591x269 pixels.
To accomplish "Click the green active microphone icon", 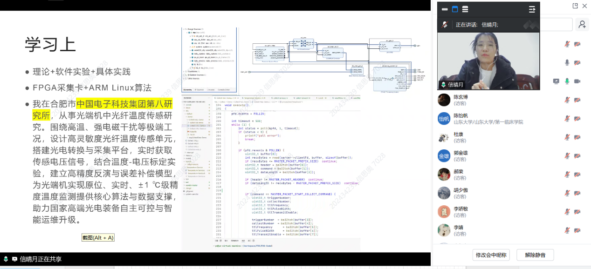I will coord(567,81).
